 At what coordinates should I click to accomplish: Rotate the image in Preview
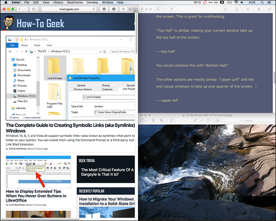208,120
